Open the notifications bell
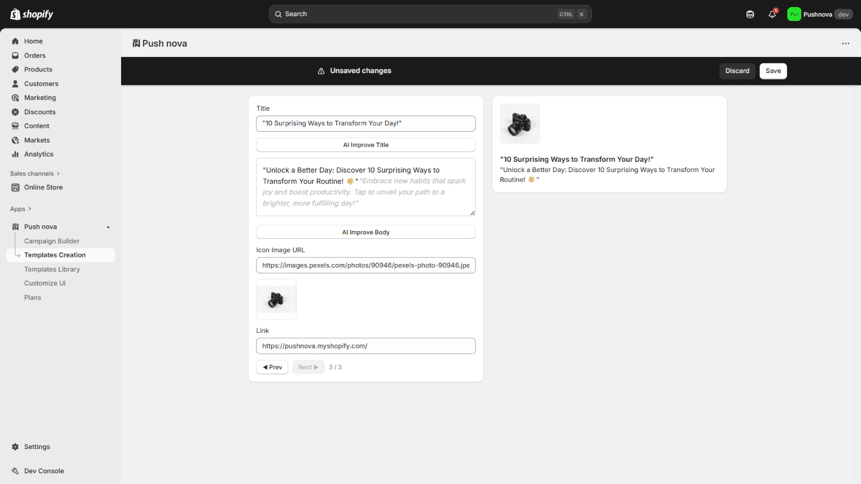Screen dimensions: 861x484 (772, 15)
